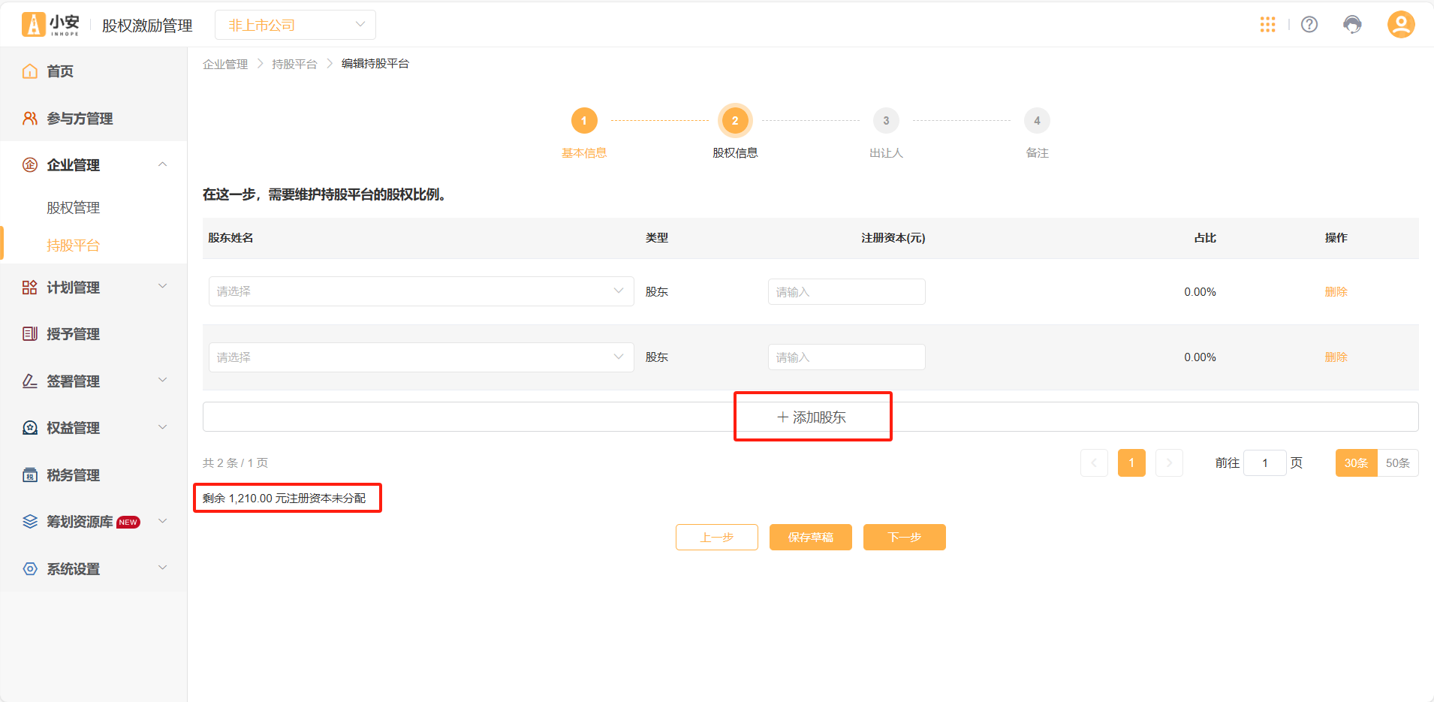Open 税务管理 in the sidebar
Screen dimensions: 1434x702
coord(73,475)
